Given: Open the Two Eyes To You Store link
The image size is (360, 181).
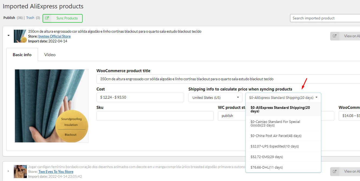Looking at the screenshot, I should 56,172.
